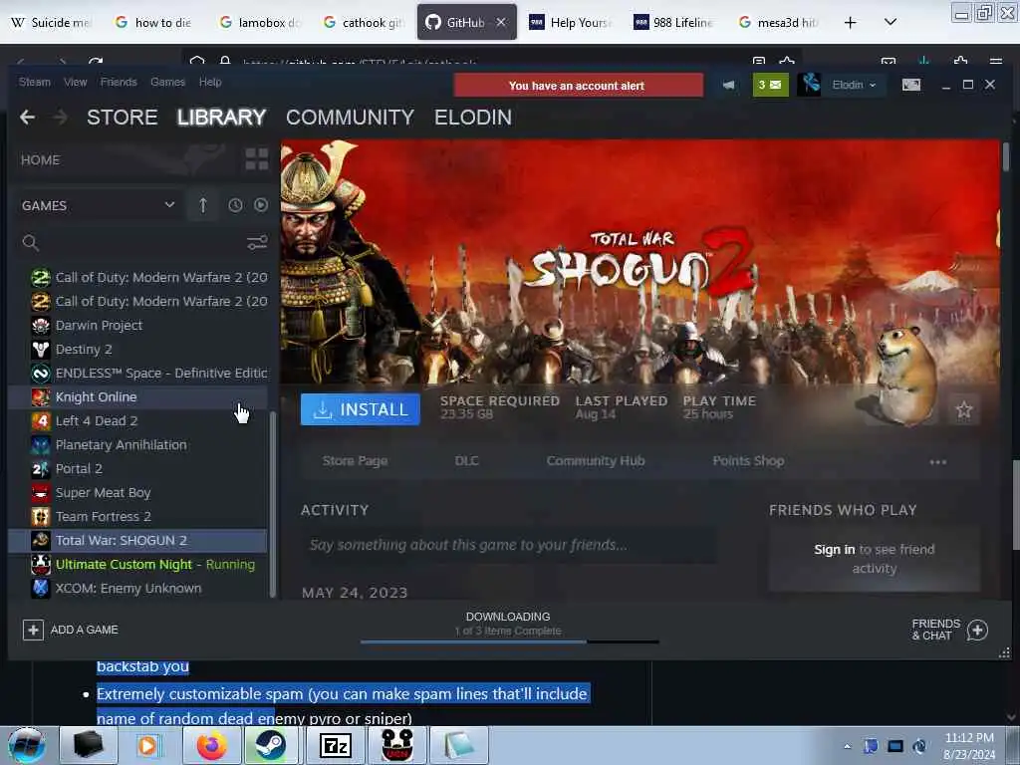This screenshot has width=1020, height=765.
Task: Open the Games menu
Action: point(167,82)
